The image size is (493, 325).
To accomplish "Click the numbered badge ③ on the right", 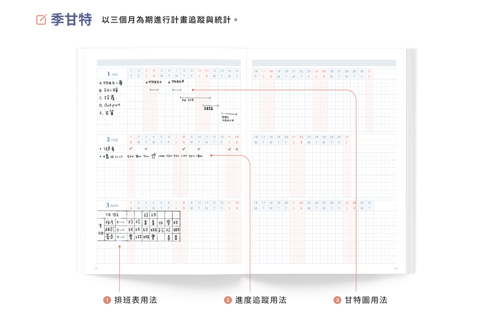I will coord(337,300).
